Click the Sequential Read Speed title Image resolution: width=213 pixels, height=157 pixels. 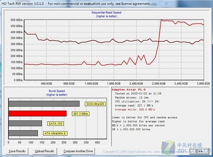pyautogui.click(x=106, y=12)
